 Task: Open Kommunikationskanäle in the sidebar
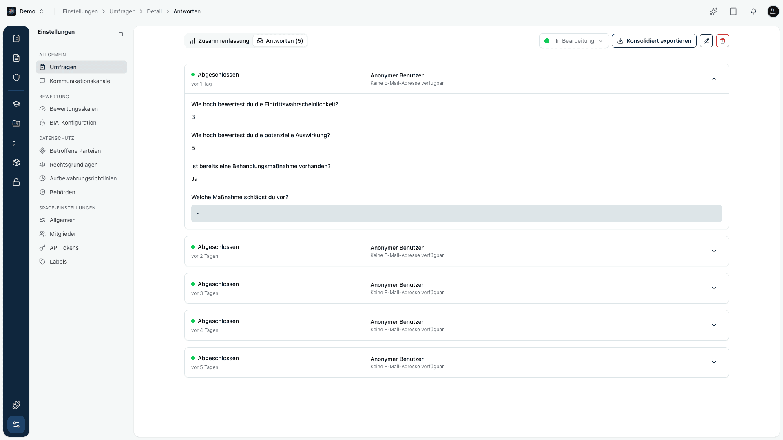[x=82, y=81]
